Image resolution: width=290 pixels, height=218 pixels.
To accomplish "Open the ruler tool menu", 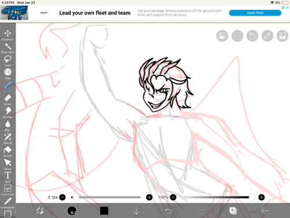I will click(267, 36).
